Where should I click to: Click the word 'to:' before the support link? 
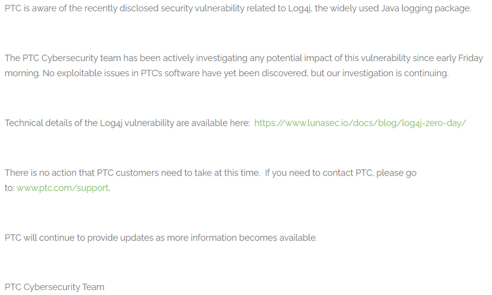[x=9, y=188]
